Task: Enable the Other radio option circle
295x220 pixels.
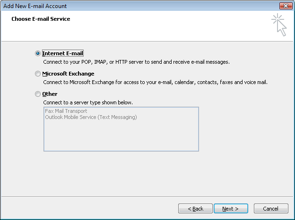Action: (38, 94)
